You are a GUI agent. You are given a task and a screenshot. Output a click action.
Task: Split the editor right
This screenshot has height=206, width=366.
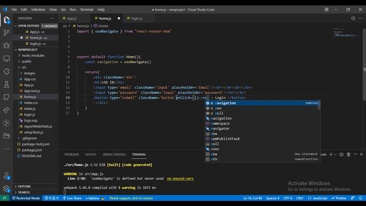[353, 18]
